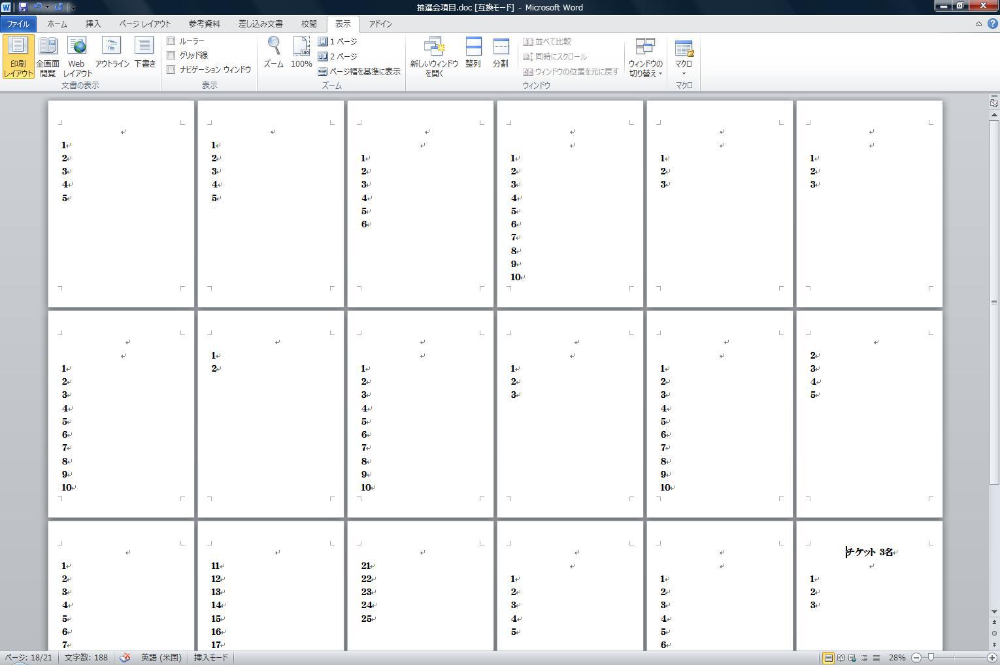The width and height of the screenshot is (1000, 665).
Task: Click the proofing check status icon
Action: [x=125, y=658]
